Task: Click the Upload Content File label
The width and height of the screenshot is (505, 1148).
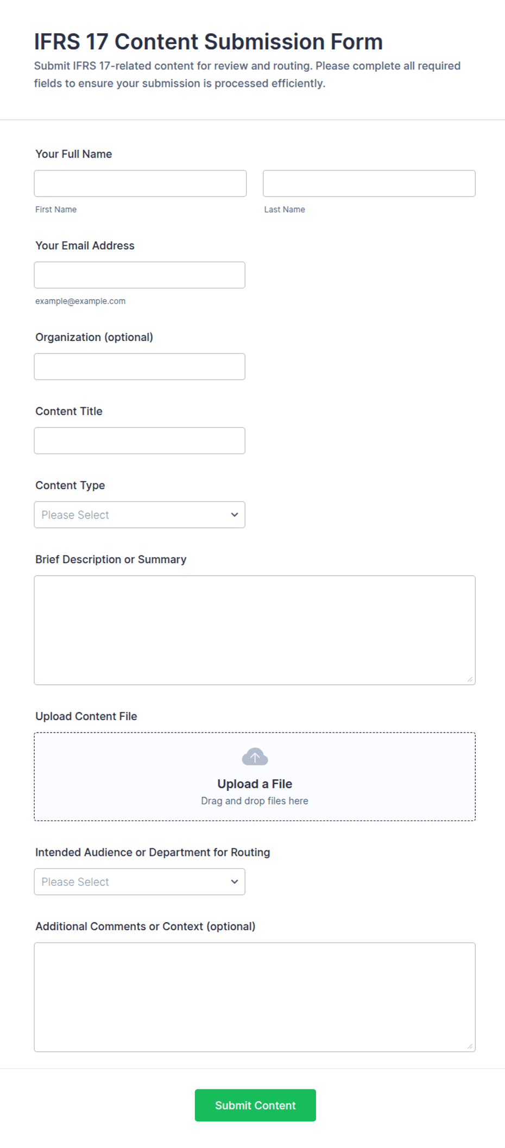Action: click(x=86, y=716)
